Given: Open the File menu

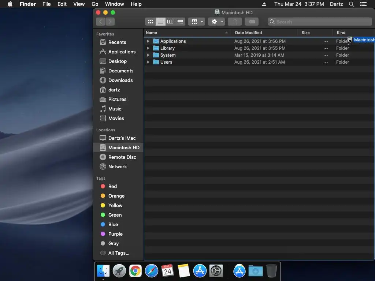Looking at the screenshot, I should [x=47, y=4].
